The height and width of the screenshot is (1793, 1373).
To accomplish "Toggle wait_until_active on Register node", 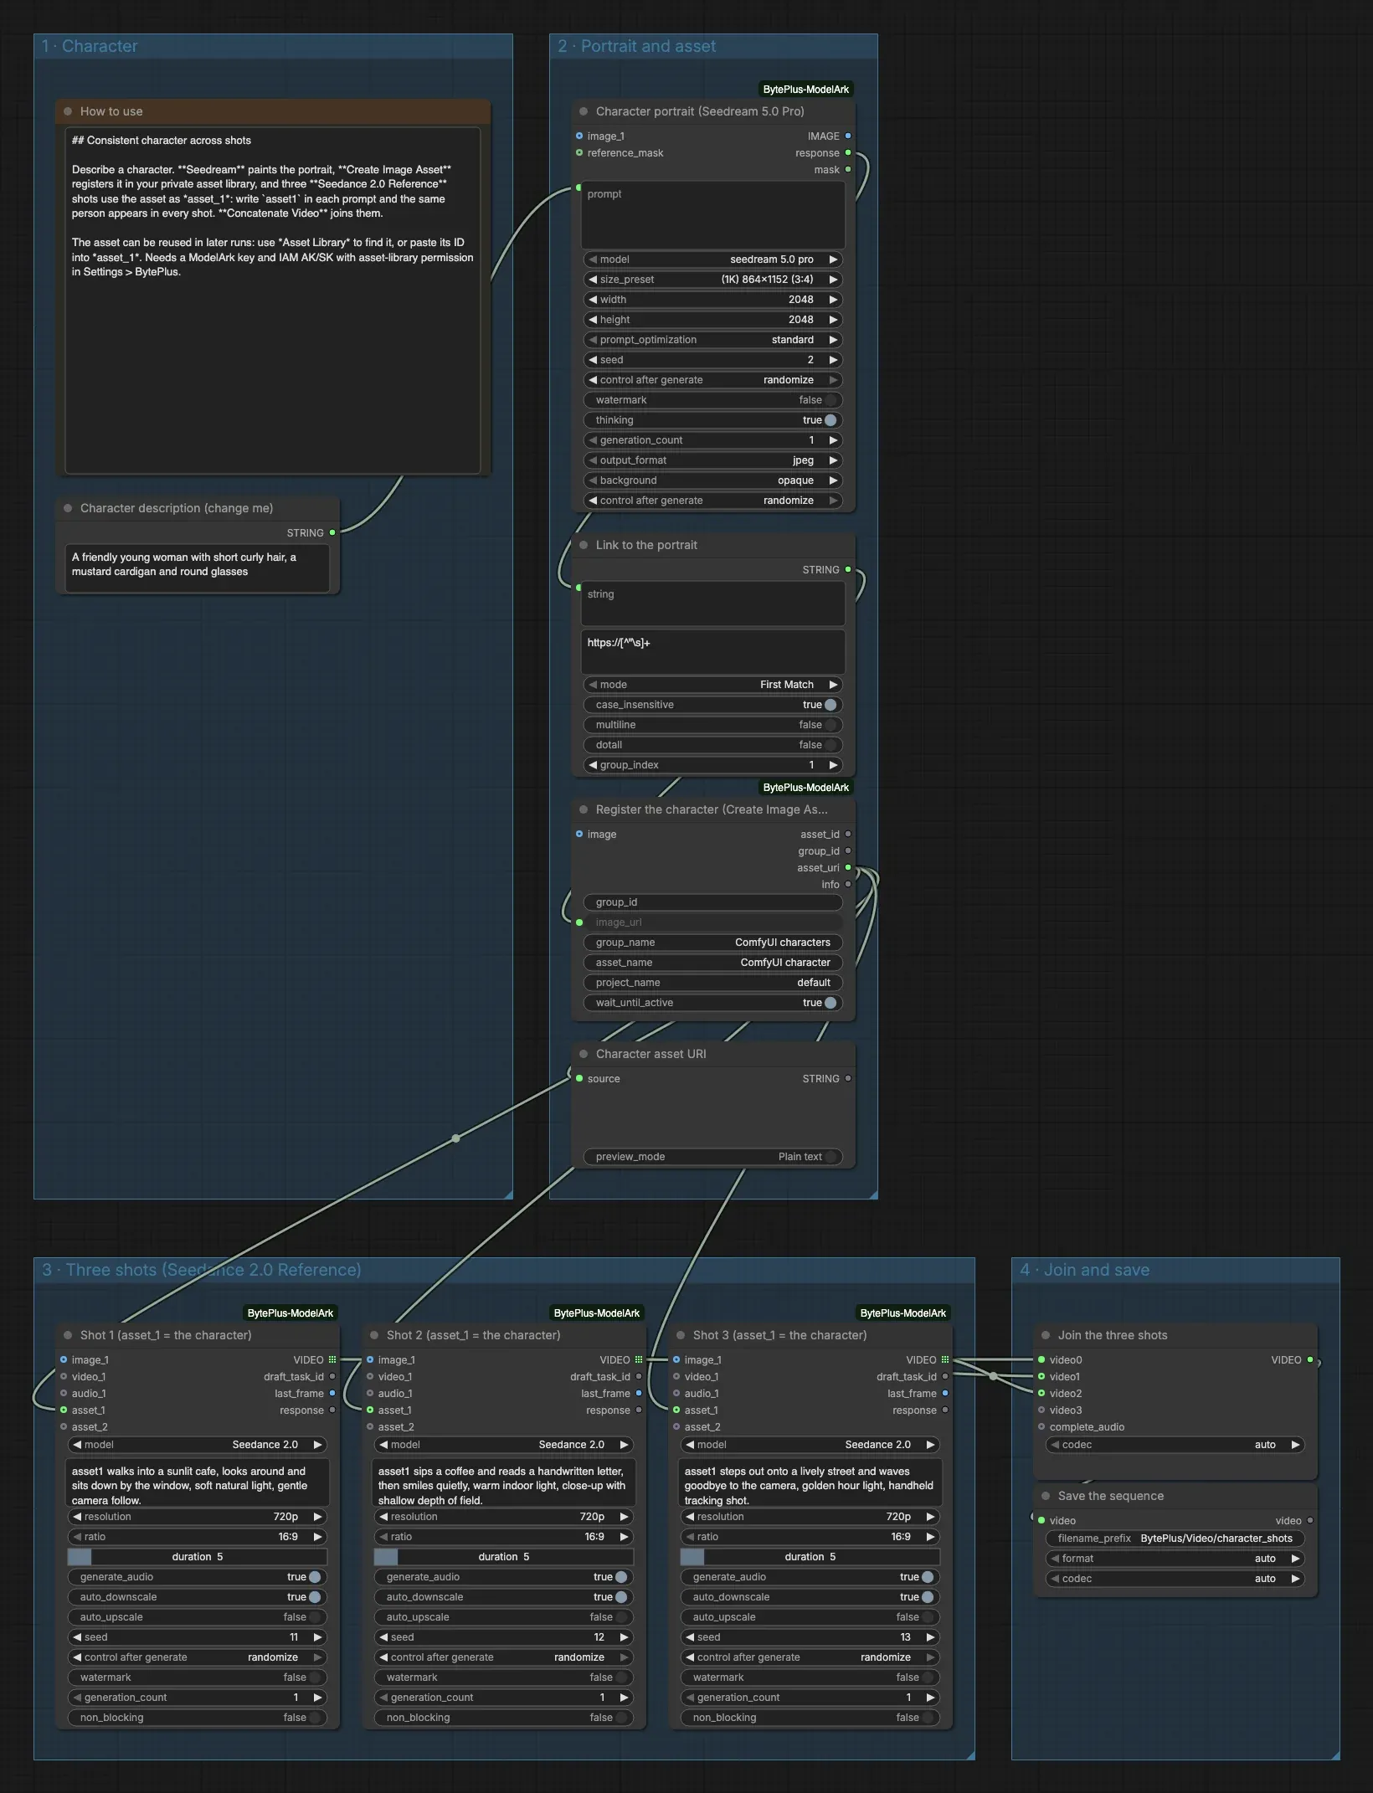I will coord(830,1003).
